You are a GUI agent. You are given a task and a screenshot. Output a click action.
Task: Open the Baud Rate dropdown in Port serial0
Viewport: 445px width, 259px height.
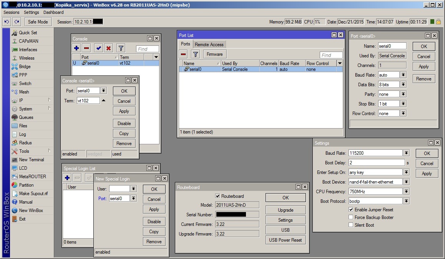[x=403, y=75]
